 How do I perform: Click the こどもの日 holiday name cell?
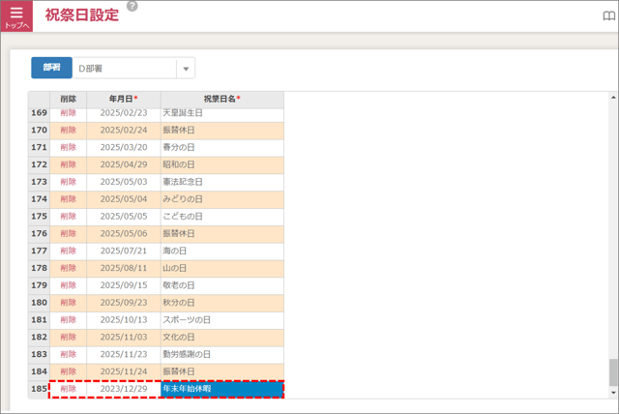(221, 217)
